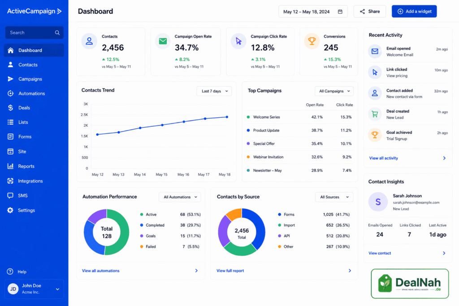Click the Special Offer campaign name
The height and width of the screenshot is (306, 459).
[x=264, y=144]
